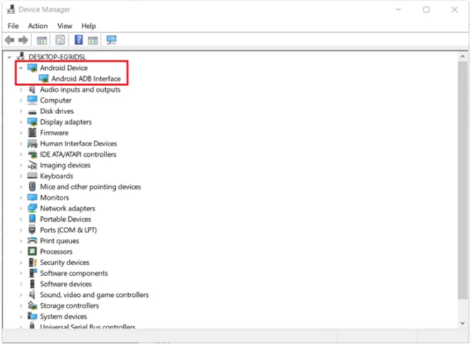This screenshot has height=344, width=472.
Task: Click the Storage controllers icon
Action: (32, 306)
